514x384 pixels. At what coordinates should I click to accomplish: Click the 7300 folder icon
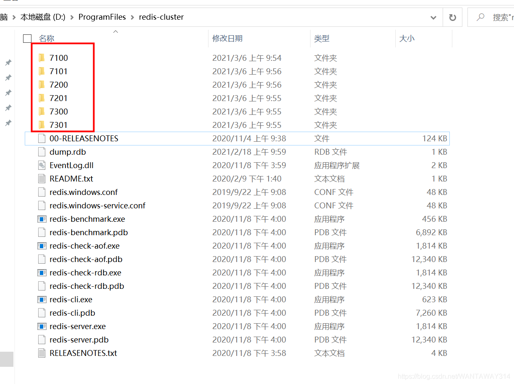coord(42,112)
